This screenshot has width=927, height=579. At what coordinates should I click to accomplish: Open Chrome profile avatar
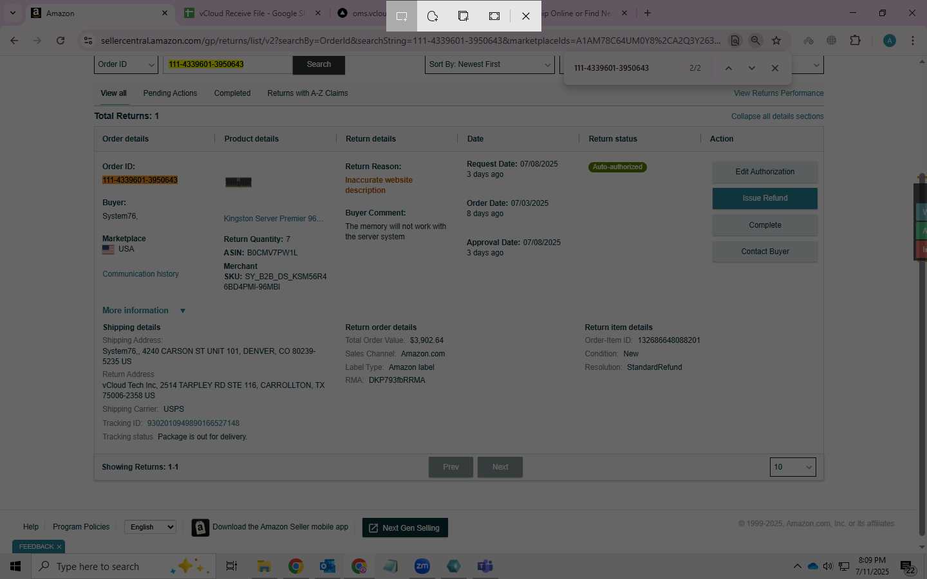(x=890, y=41)
